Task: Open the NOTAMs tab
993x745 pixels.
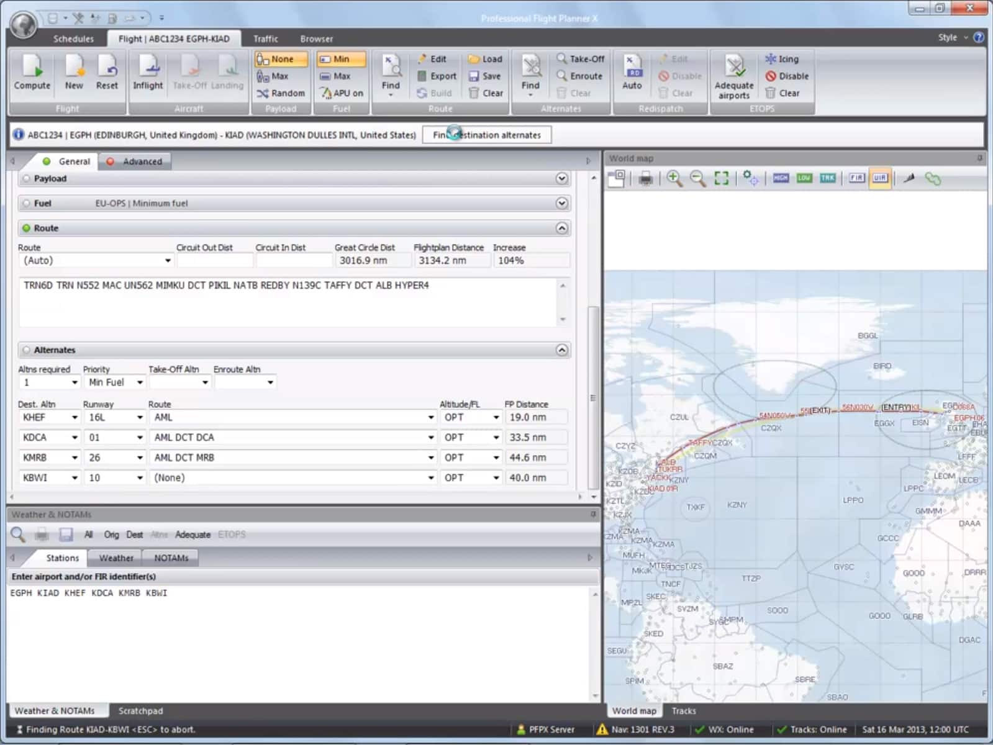Action: pos(171,558)
